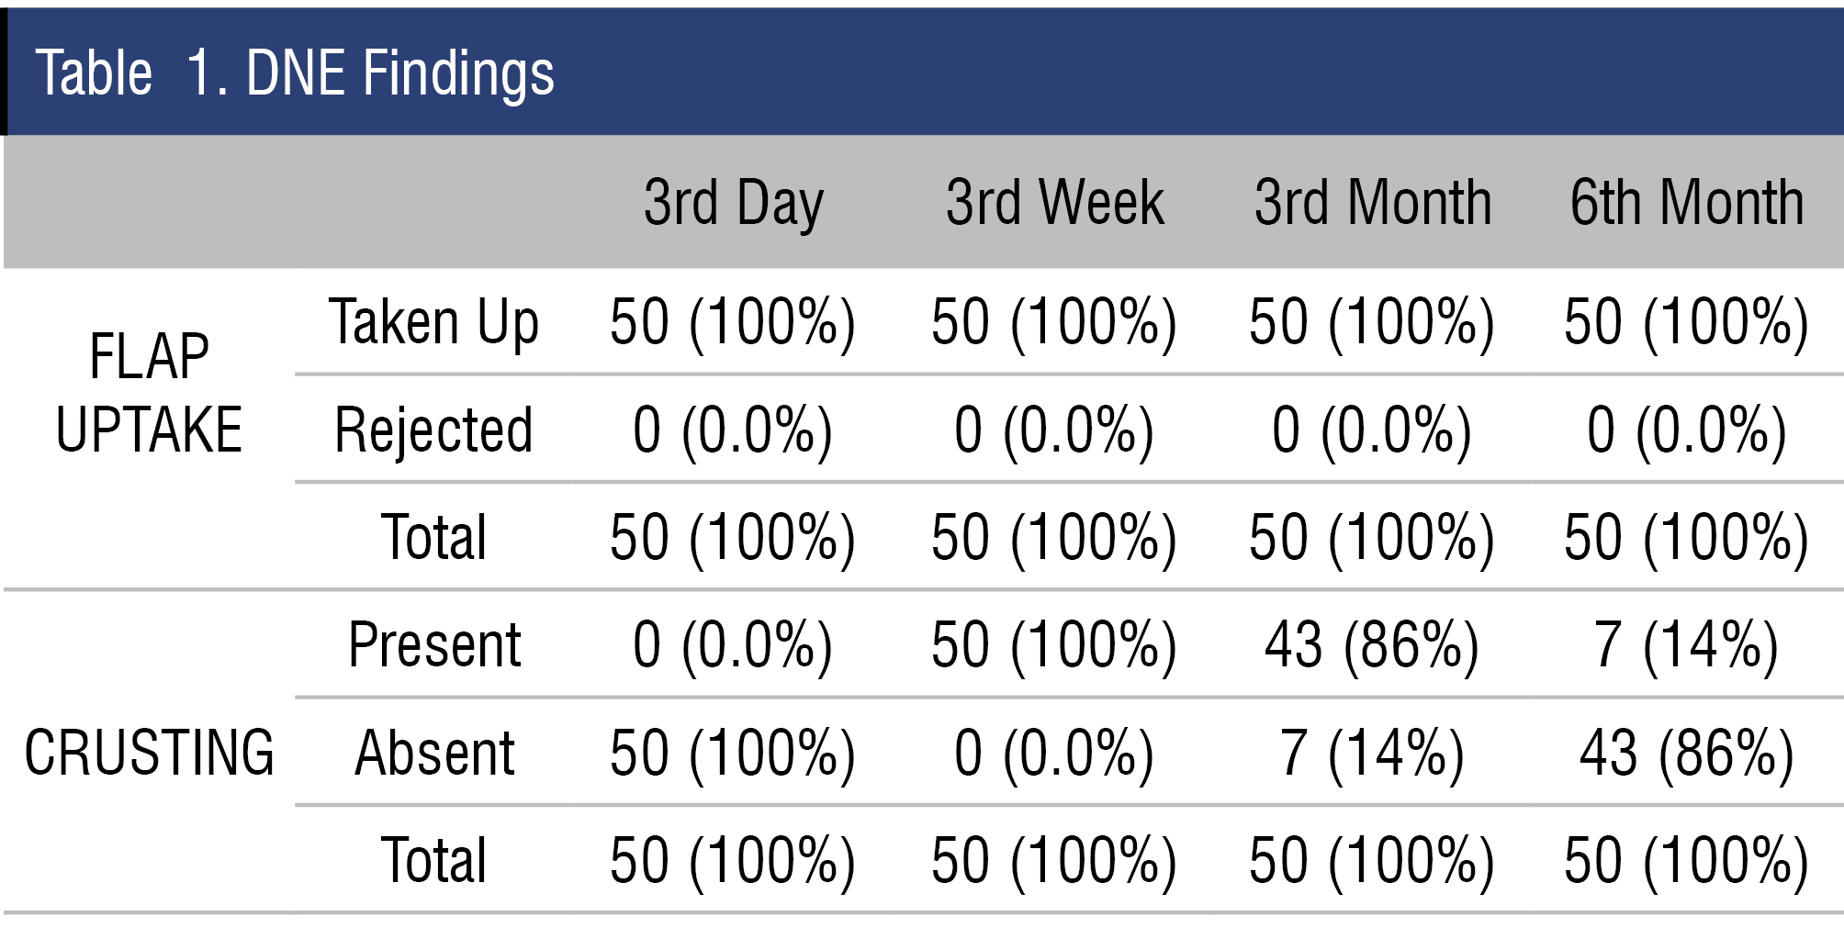Viewport: 1844px width, 950px height.
Task: Click crusting Absent value for 3rd Month
Action: tap(1372, 753)
